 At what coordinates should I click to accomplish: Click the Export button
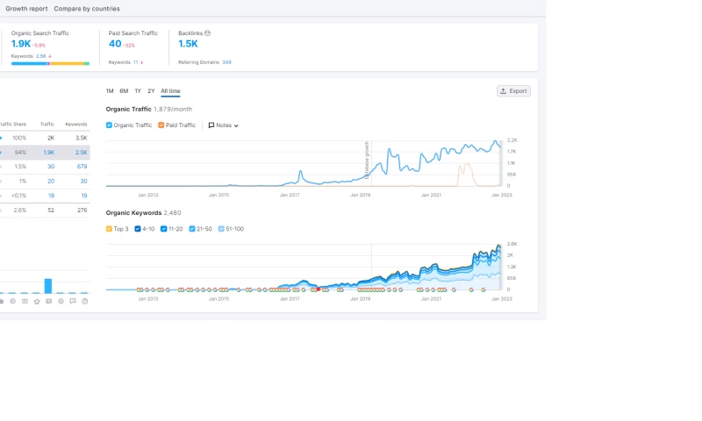(x=513, y=91)
